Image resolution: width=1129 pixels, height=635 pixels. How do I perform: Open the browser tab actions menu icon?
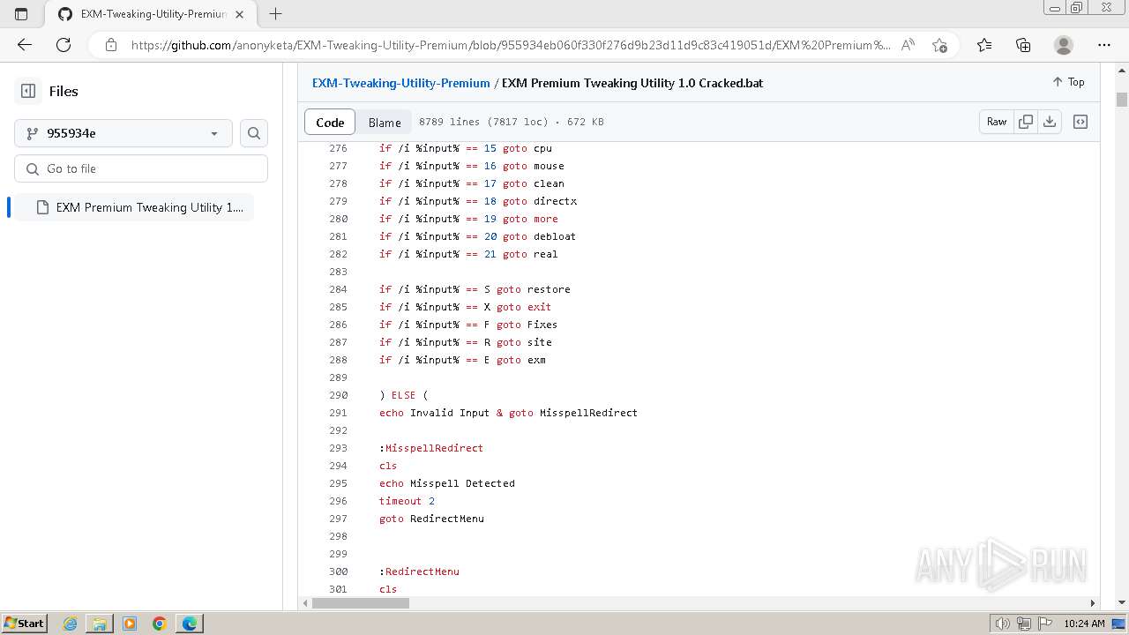pyautogui.click(x=21, y=14)
